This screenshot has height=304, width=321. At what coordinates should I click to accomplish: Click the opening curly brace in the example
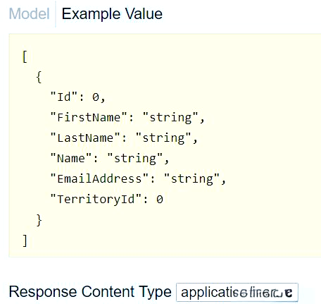coord(39,77)
